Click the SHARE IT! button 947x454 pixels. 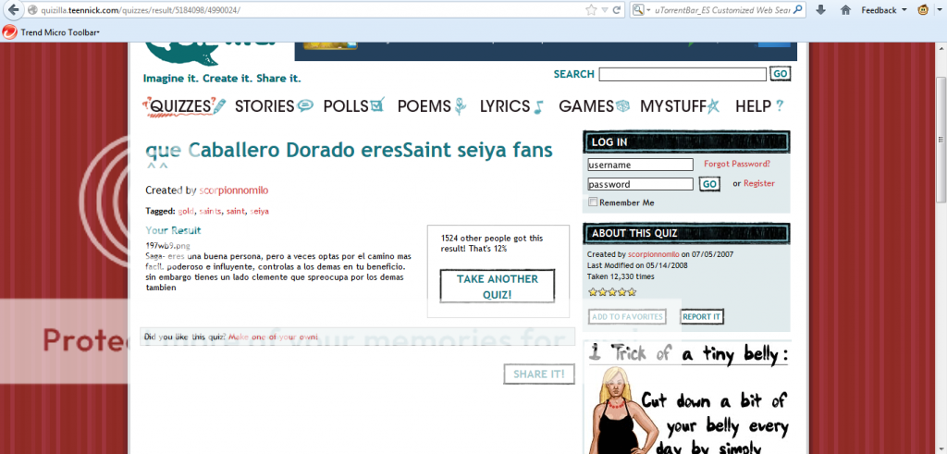(539, 374)
